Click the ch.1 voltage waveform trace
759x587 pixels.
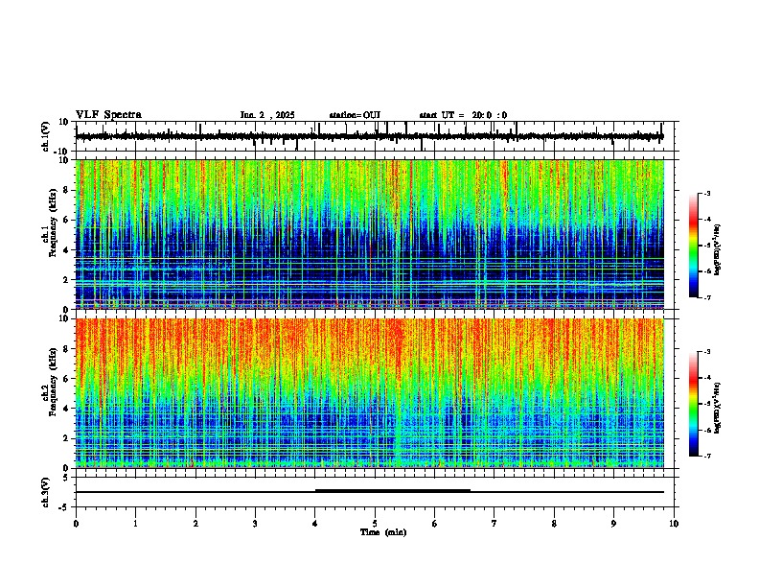tap(369, 136)
